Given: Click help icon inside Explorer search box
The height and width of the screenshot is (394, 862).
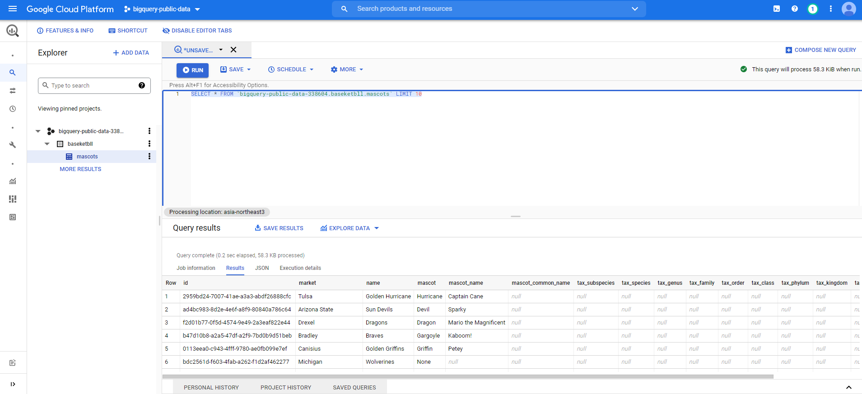Looking at the screenshot, I should 142,85.
